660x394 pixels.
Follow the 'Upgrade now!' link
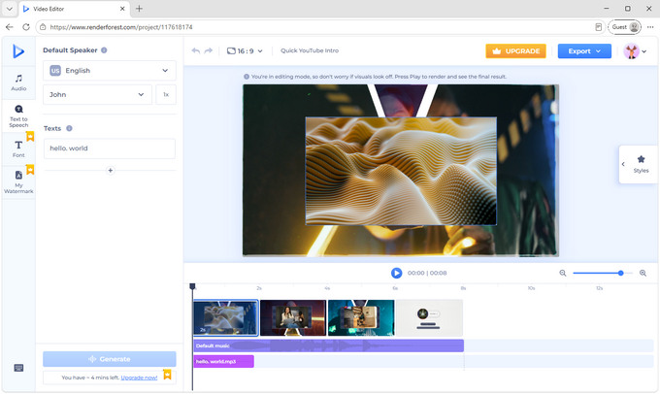pos(139,378)
